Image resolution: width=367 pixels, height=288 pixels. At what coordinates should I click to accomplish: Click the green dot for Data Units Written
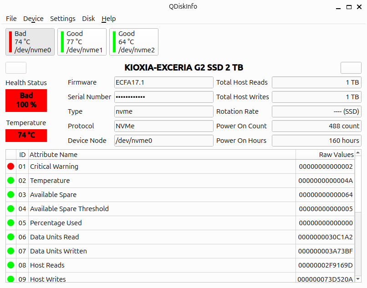point(11,251)
